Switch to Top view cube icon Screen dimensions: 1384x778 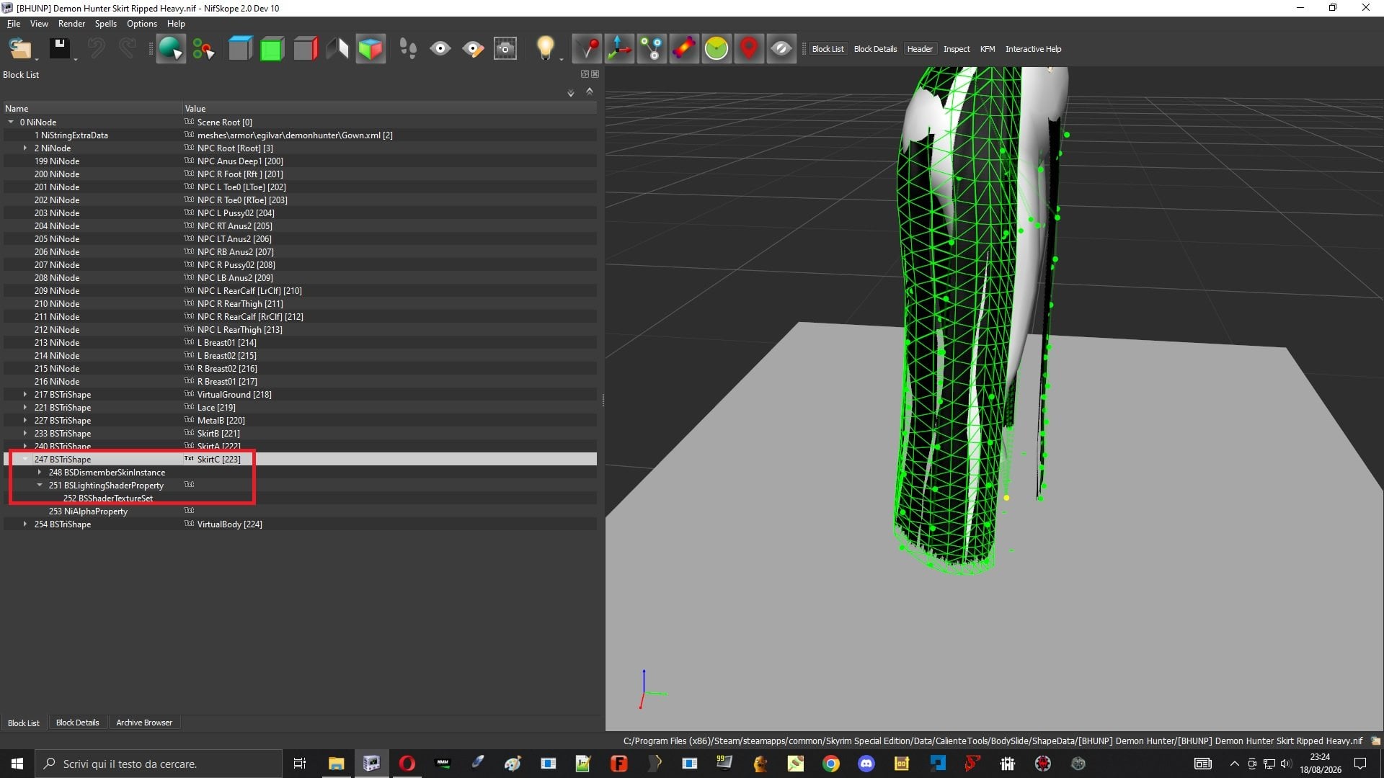(240, 49)
